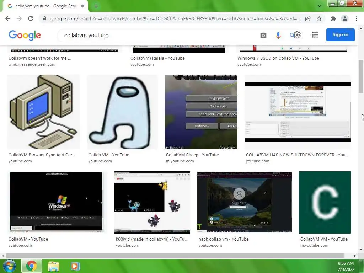Screen dimensions: 364x273
Task: Start voice search with microphone
Action: [278, 35]
